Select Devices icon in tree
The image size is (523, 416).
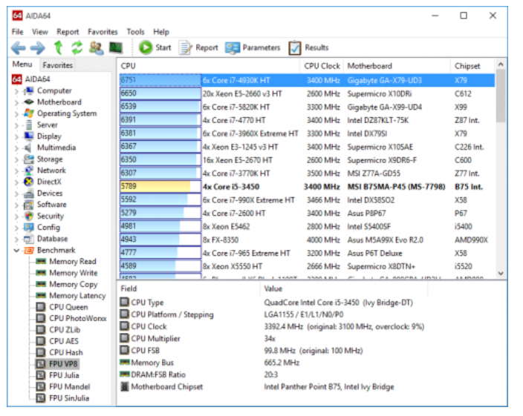click(x=29, y=194)
